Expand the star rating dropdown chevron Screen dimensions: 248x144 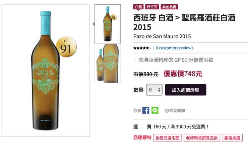150,48
